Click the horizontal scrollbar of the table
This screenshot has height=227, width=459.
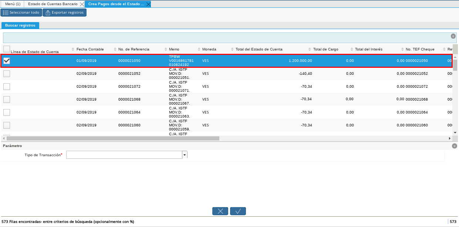[x=113, y=139]
